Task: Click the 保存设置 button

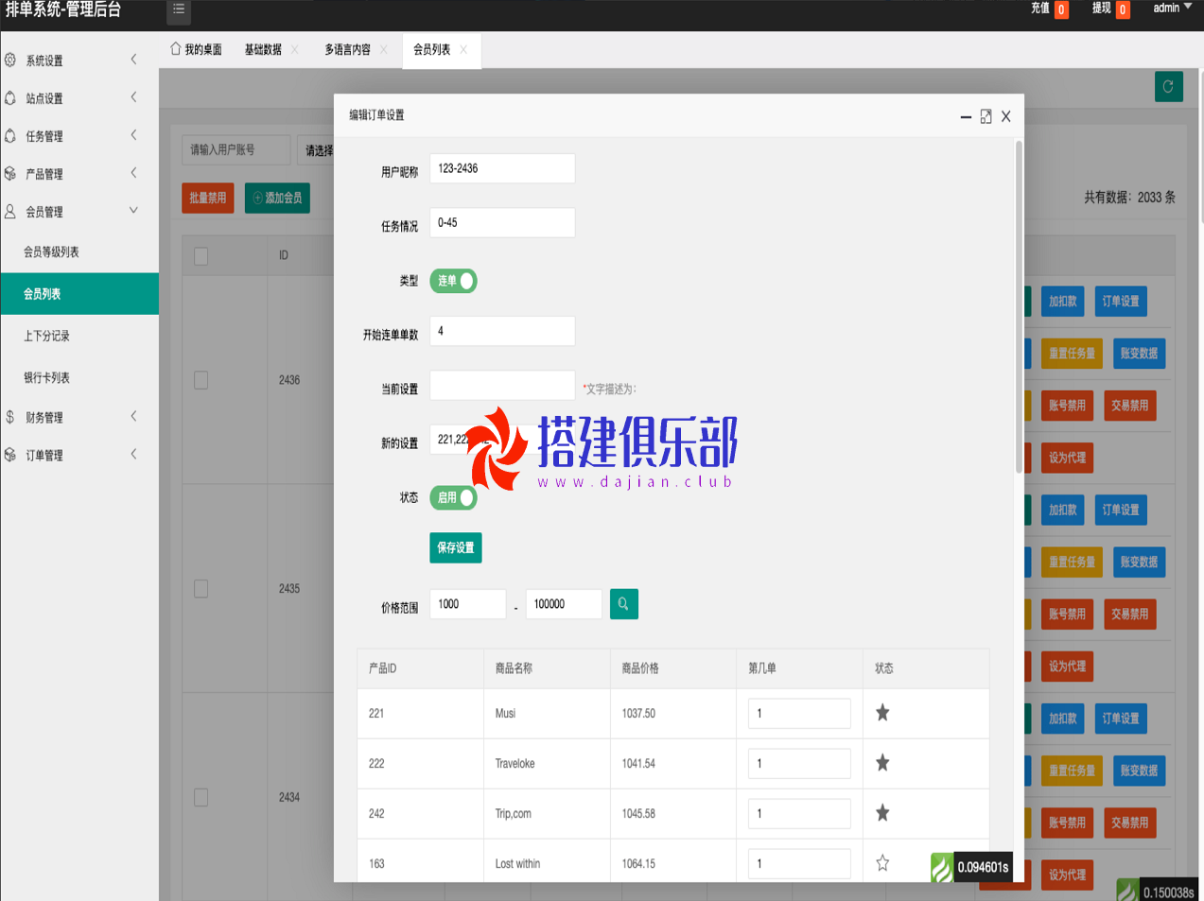Action: [456, 548]
